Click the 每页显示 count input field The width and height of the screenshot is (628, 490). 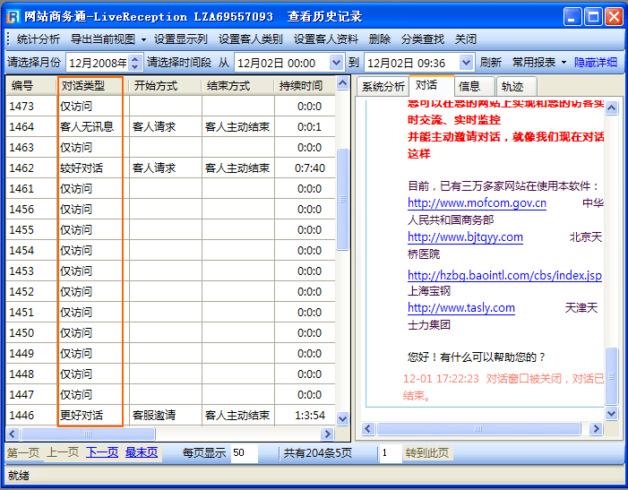coord(243,453)
